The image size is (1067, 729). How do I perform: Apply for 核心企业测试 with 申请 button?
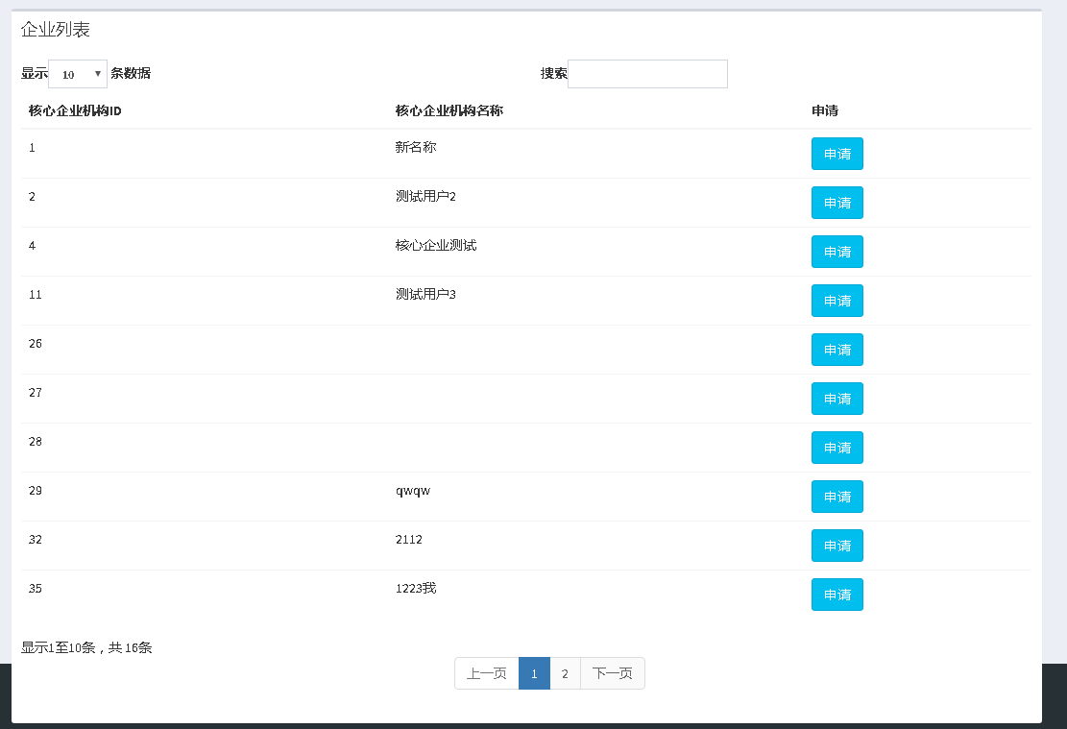pyautogui.click(x=837, y=251)
